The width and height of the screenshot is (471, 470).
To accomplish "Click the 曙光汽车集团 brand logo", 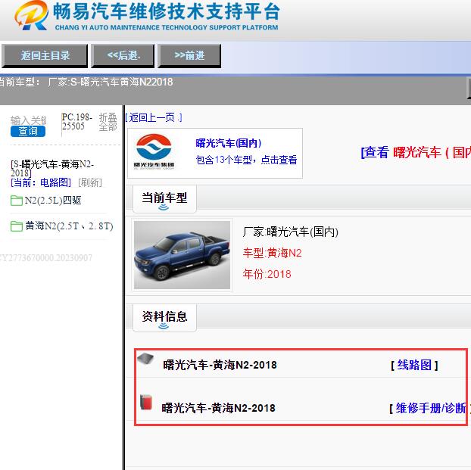I will 154,151.
